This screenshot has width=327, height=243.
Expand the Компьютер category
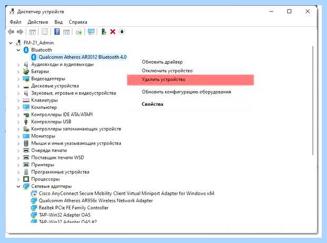[x=18, y=107]
